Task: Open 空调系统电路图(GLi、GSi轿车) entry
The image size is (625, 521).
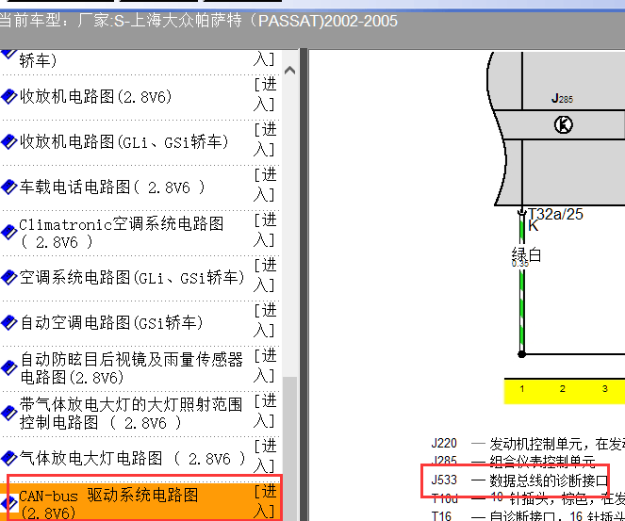Action: [132, 278]
